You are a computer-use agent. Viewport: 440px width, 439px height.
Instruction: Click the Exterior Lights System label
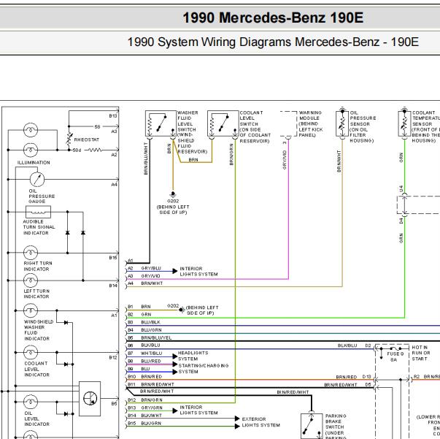(x=261, y=422)
